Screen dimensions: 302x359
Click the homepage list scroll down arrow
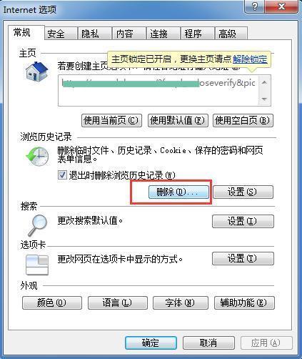click(x=264, y=99)
